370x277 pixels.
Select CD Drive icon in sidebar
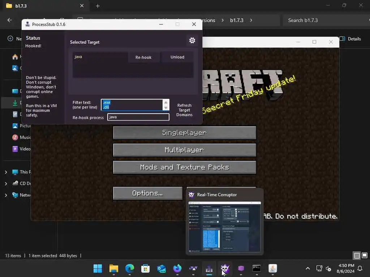[x=15, y=183]
